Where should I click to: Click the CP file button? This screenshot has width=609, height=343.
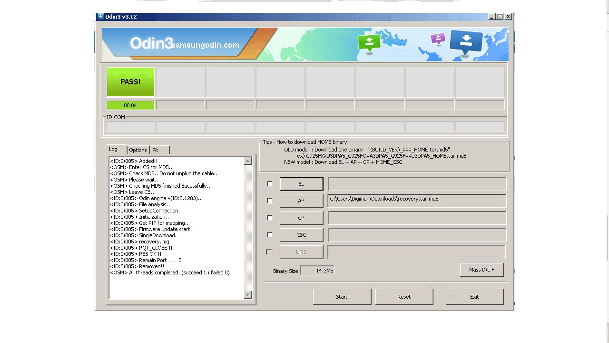301,218
